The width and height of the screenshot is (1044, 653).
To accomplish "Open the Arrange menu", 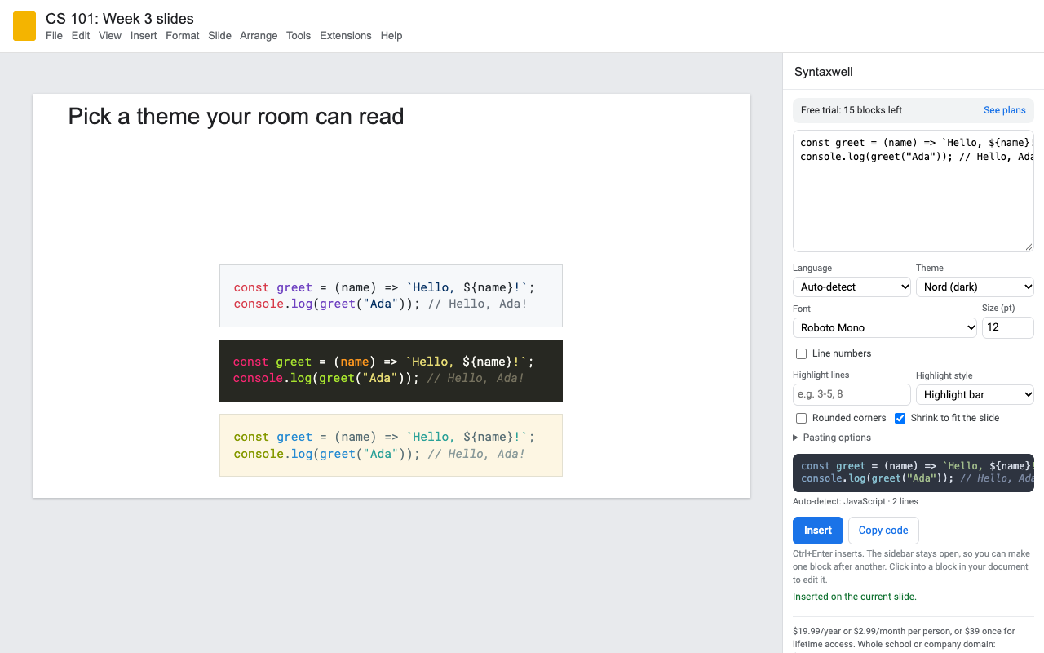I will pos(259,36).
